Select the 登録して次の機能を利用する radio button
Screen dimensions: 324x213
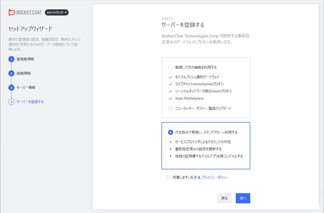click(x=170, y=67)
